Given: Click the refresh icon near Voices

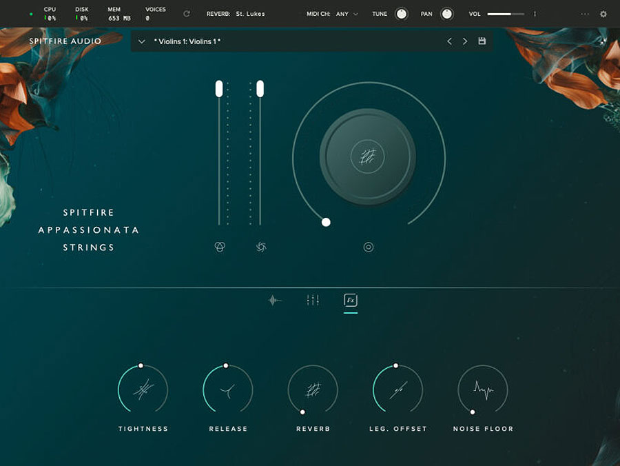Looking at the screenshot, I should tap(187, 14).
